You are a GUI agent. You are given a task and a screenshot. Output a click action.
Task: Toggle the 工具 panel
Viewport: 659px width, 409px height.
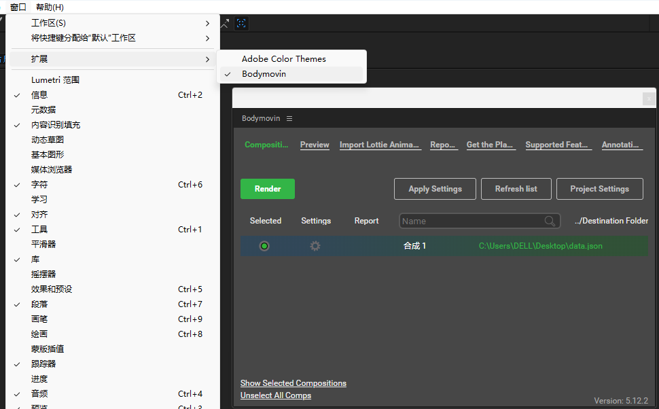click(113, 230)
